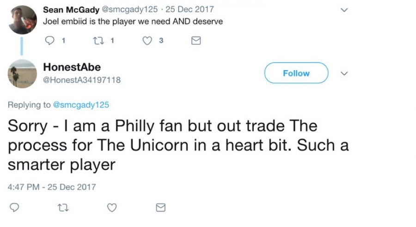The width and height of the screenshot is (416, 227).
Task: Like HonestAbe's tweet about The Unicorn
Action: [112, 208]
